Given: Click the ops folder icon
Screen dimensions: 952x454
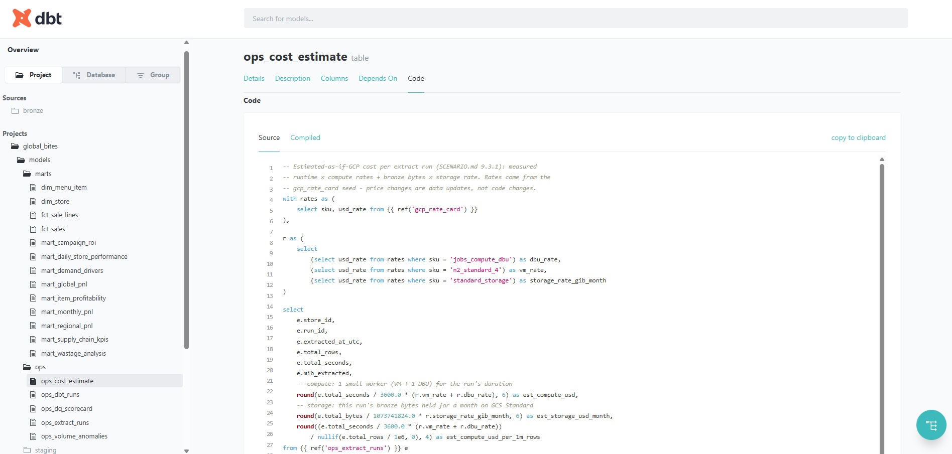Looking at the screenshot, I should tap(27, 367).
